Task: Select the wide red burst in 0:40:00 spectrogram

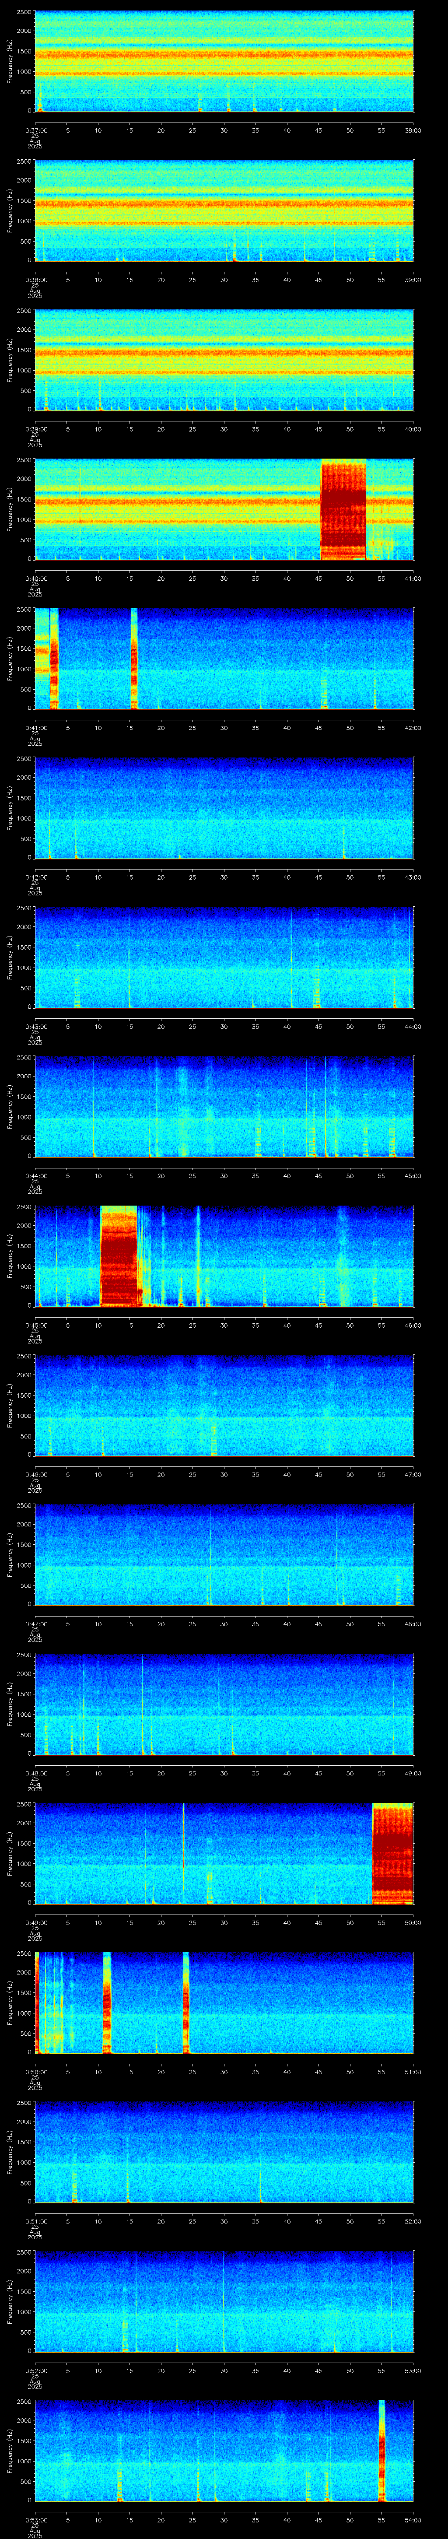Action: tap(343, 509)
